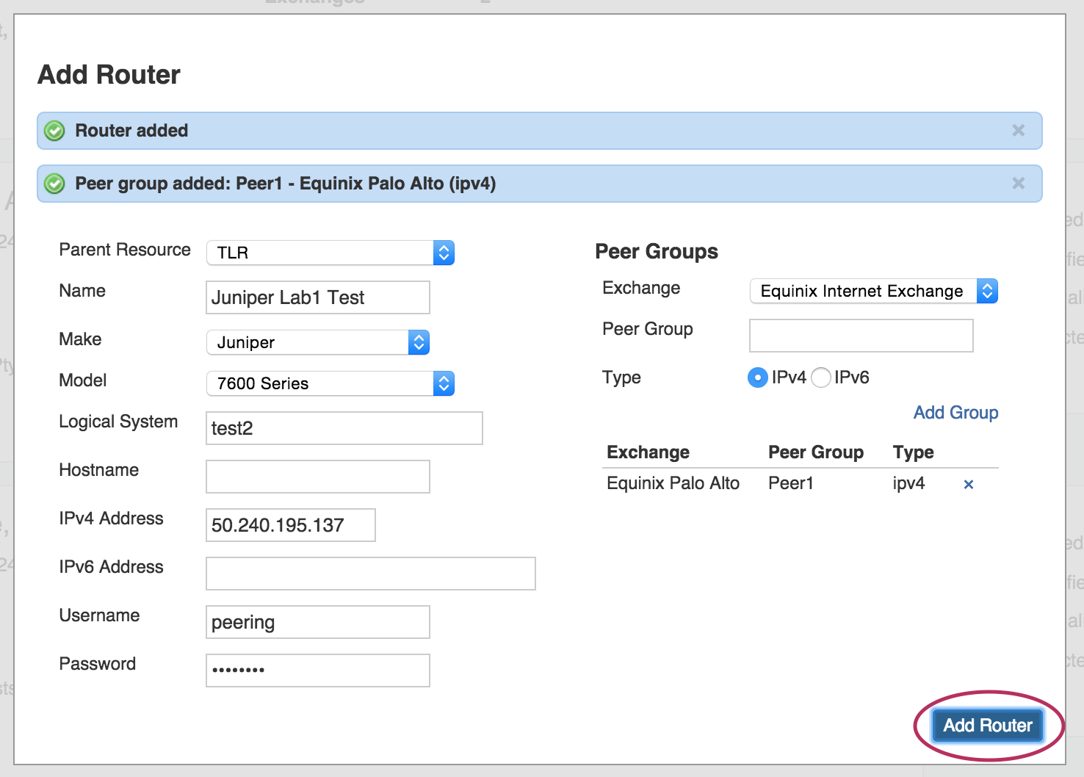Click the Add Group link

[x=955, y=413]
